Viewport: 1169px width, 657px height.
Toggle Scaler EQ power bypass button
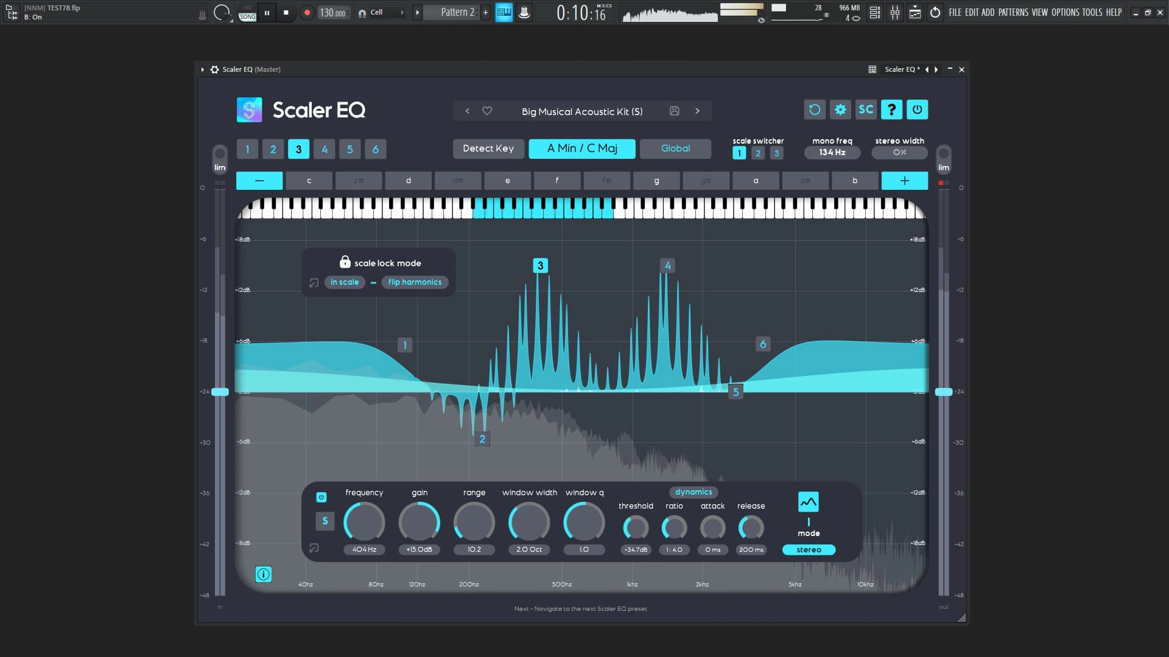tap(917, 109)
